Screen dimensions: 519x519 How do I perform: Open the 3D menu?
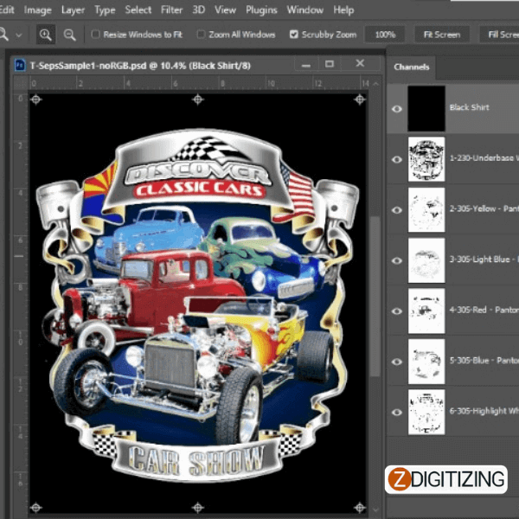(199, 10)
